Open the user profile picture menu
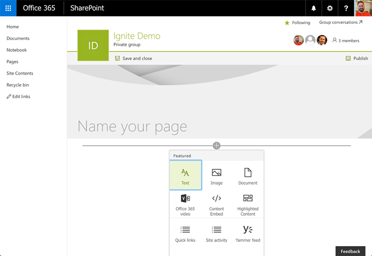372x256 pixels. 363,8
